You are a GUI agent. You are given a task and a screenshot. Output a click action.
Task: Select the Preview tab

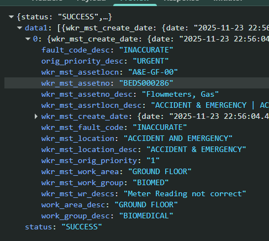(x=135, y=2)
